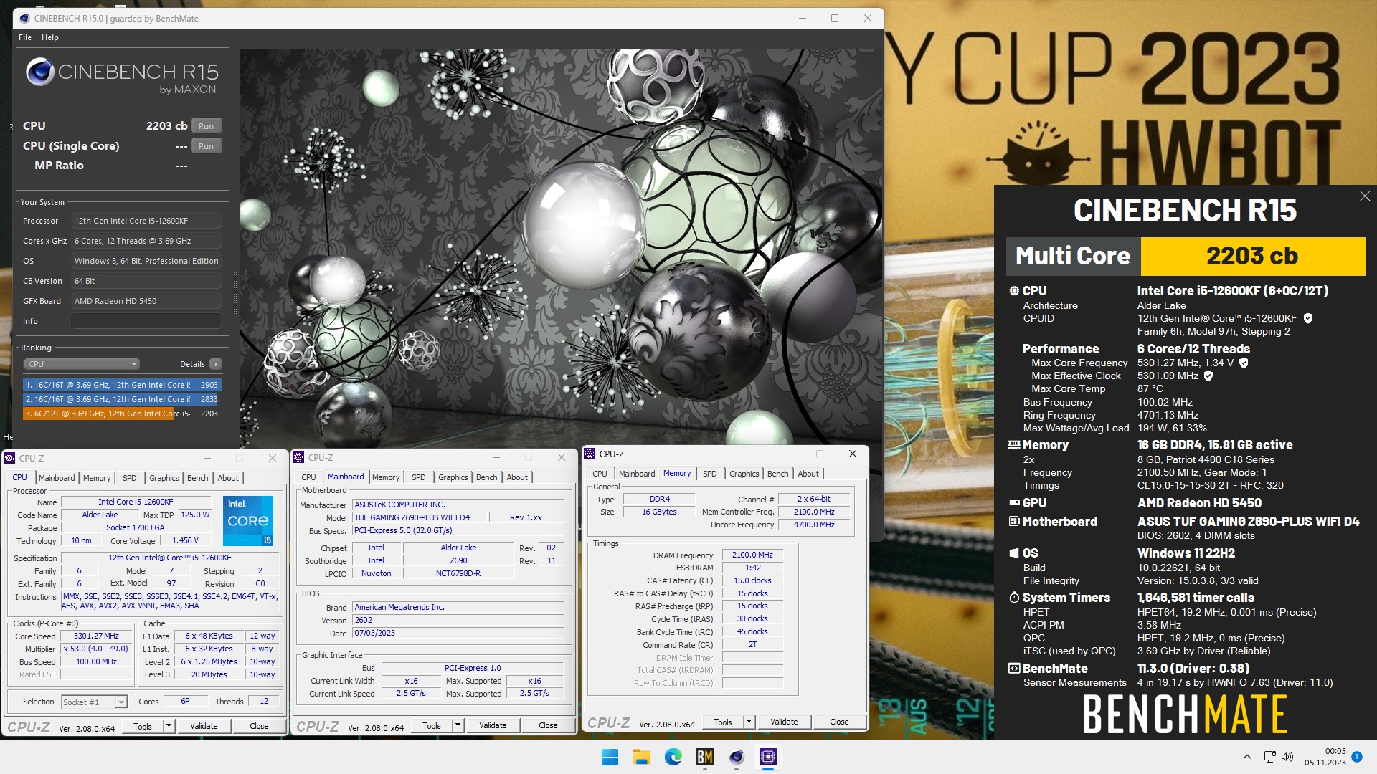The height and width of the screenshot is (774, 1377).
Task: Click verified shield beside Max Effective Clock
Action: pyautogui.click(x=1208, y=376)
